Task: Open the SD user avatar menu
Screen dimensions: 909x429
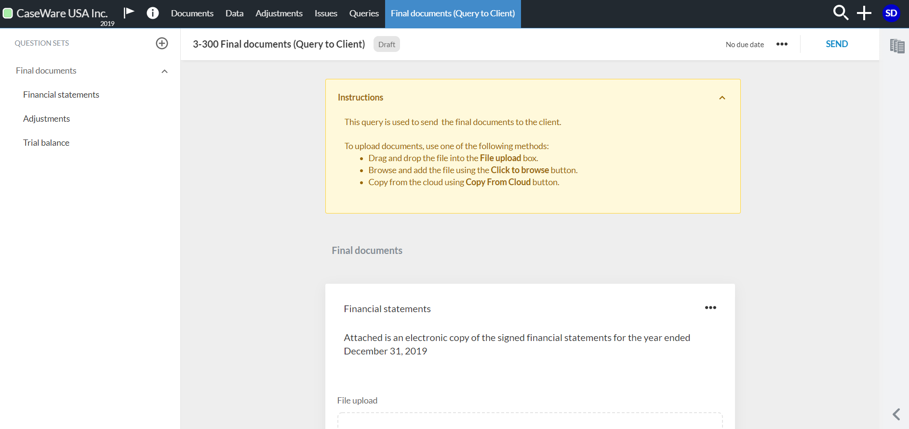Action: 891,13
